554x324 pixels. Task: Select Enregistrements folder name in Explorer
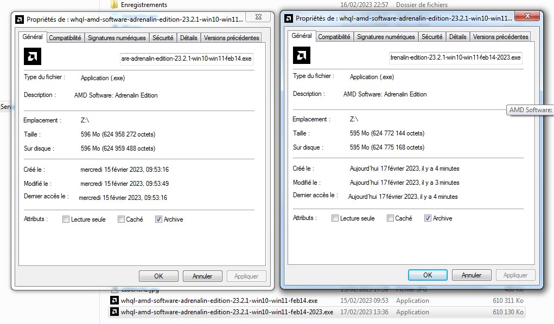(144, 4)
